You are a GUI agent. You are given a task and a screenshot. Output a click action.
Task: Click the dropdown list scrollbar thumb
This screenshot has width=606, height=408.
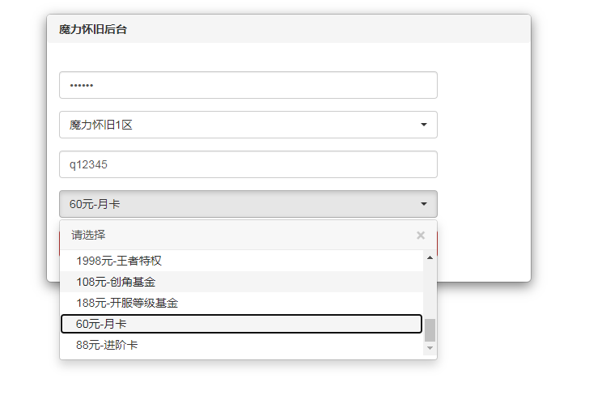(430, 329)
